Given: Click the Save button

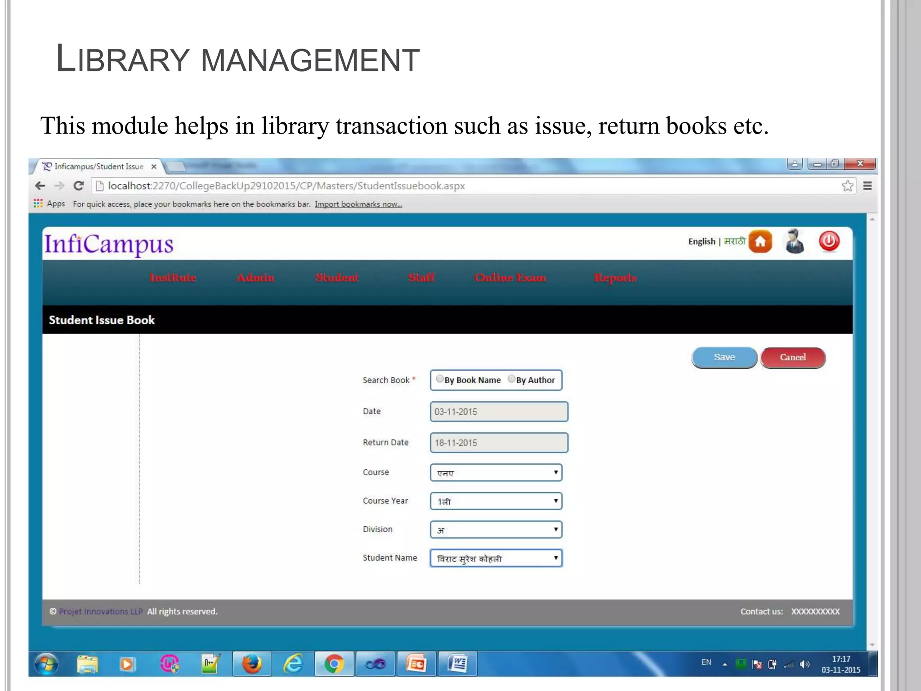Looking at the screenshot, I should tap(724, 358).
